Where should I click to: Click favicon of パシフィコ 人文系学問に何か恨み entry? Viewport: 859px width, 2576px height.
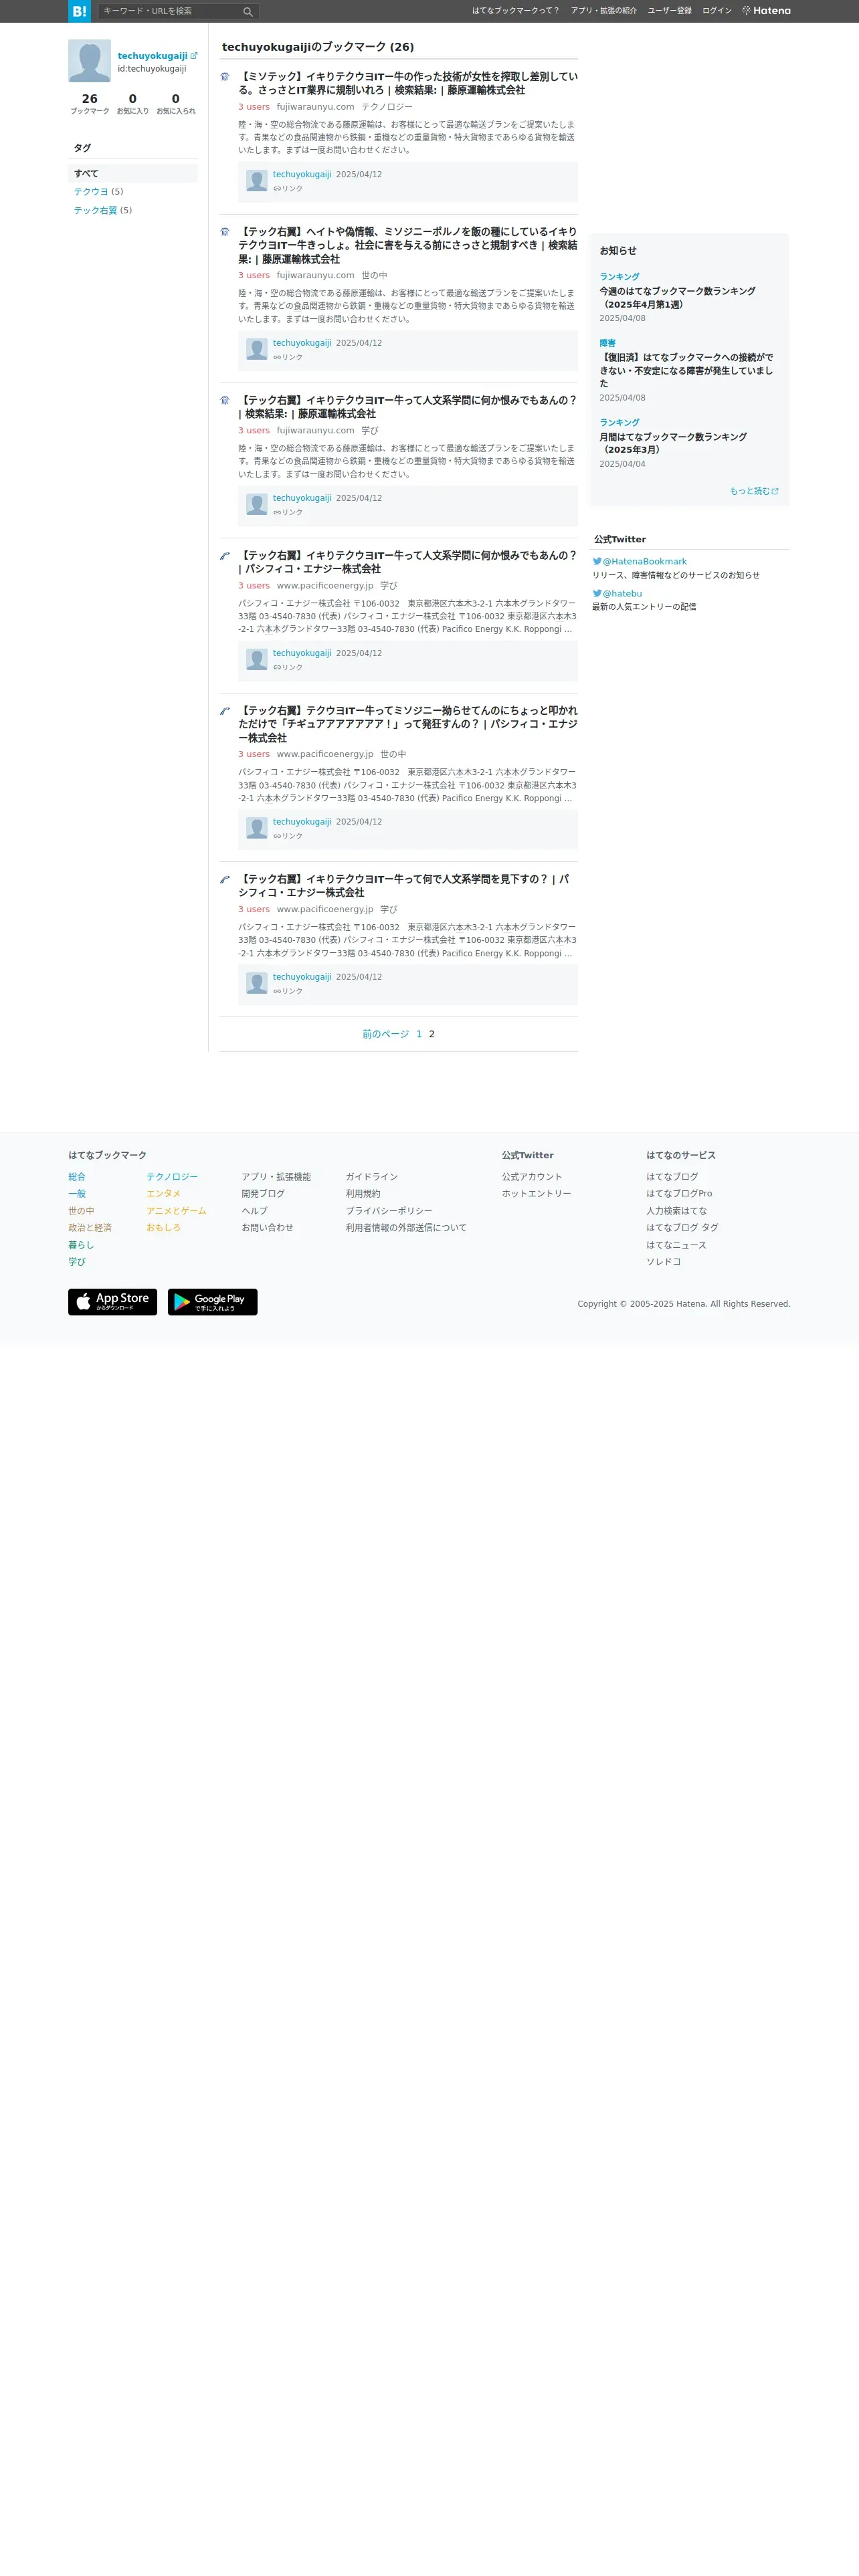[225, 556]
